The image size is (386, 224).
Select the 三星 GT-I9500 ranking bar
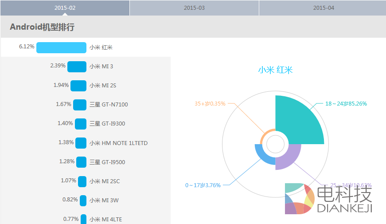point(81,162)
